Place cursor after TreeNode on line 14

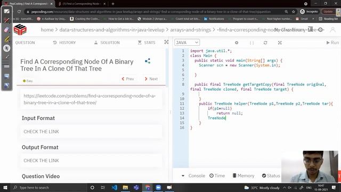pos(226,118)
